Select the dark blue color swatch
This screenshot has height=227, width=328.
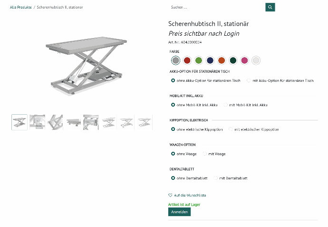pyautogui.click(x=210, y=60)
